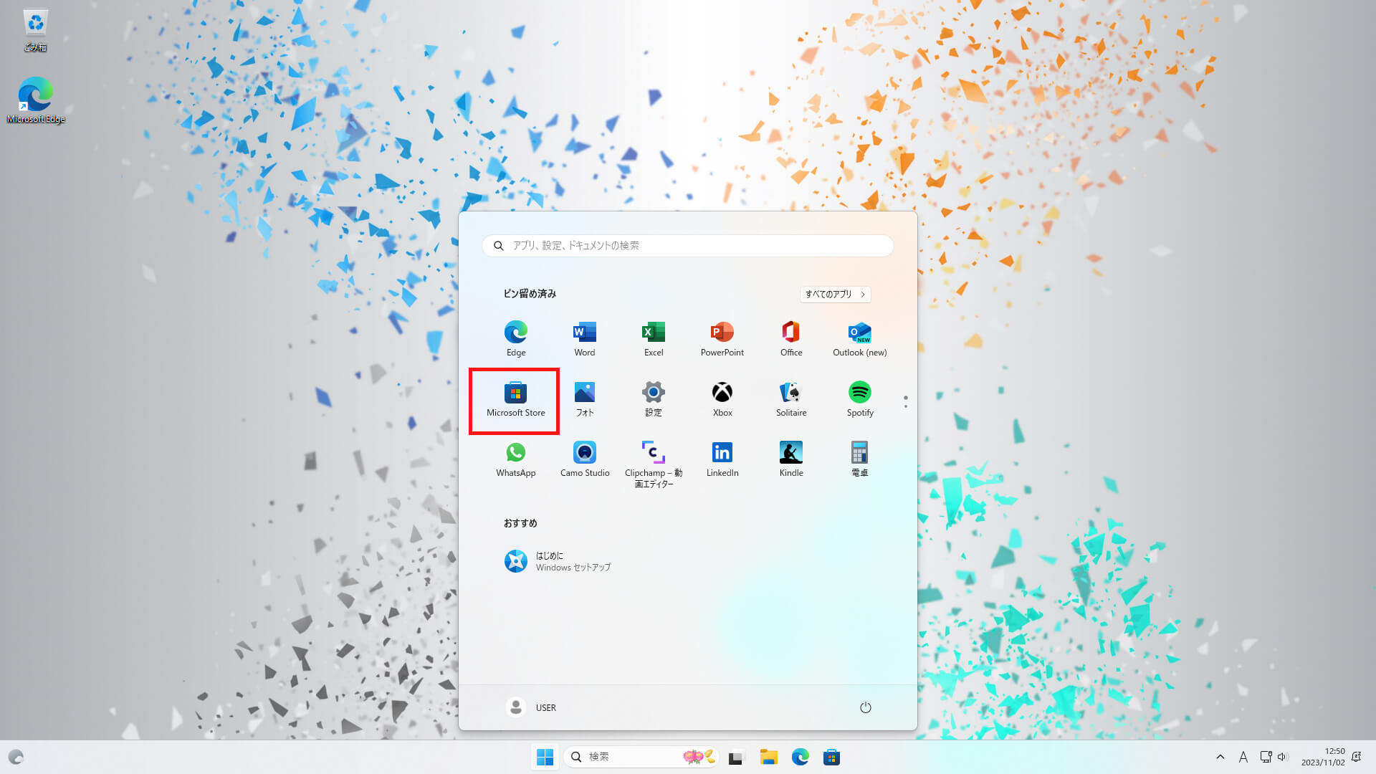Open USER account menu

531,707
